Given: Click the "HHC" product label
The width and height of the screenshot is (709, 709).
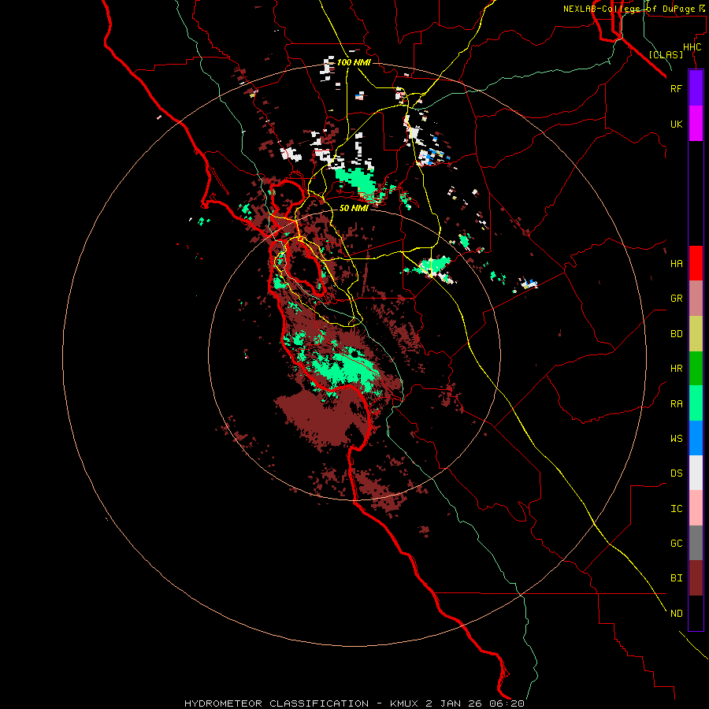Looking at the screenshot, I should [692, 47].
